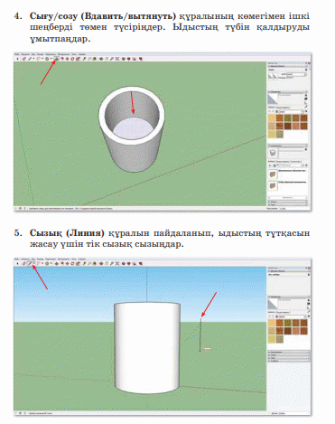Select the Orbit tool in bottom toolbar

pos(101,263)
